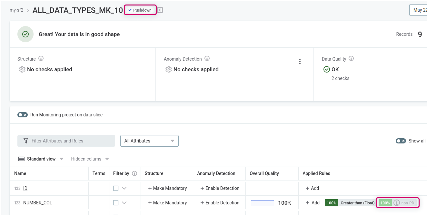Viewport: 427px width, 215px height.
Task: Open the May date dropdown at top right
Action: click(418, 10)
